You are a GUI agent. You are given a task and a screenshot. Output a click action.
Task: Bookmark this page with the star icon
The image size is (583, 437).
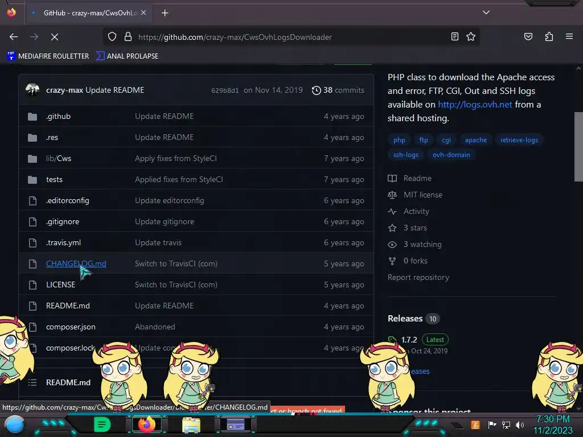[x=471, y=36]
